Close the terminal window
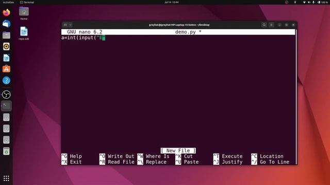330x185 pixels. [x=293, y=25]
